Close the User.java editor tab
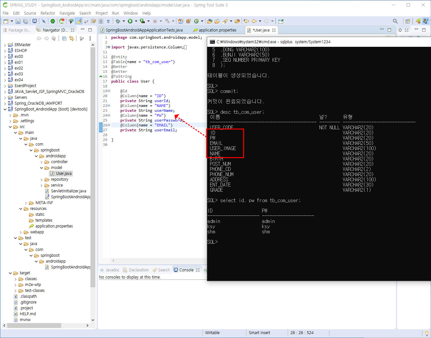The width and height of the screenshot is (431, 338). [x=274, y=30]
